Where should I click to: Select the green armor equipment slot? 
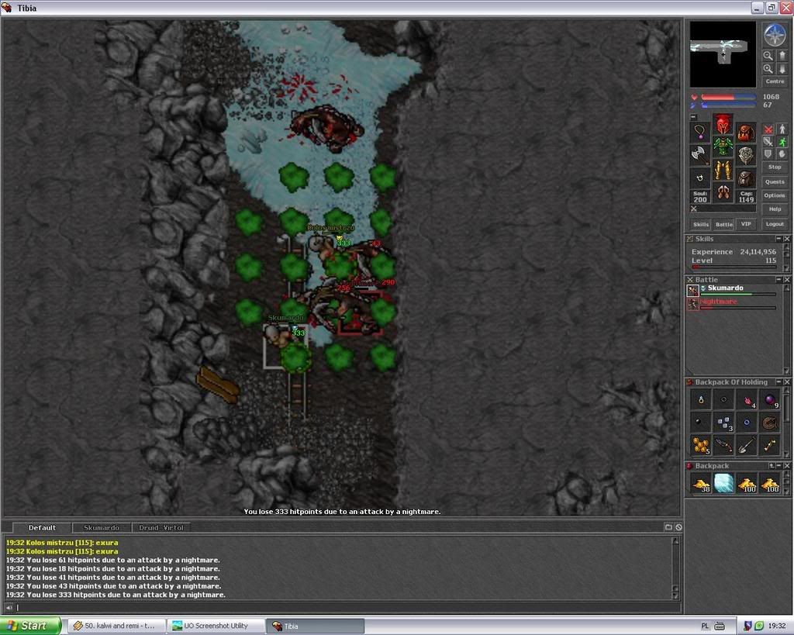(723, 147)
